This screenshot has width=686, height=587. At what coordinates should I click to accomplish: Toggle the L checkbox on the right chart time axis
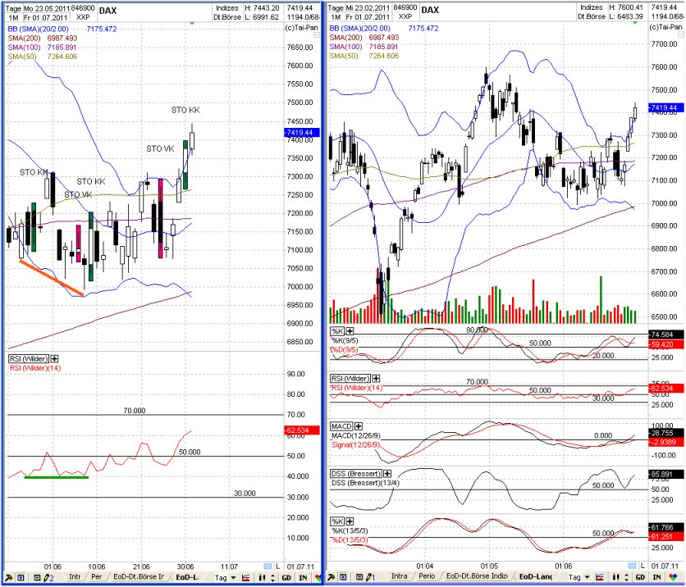coord(643,566)
